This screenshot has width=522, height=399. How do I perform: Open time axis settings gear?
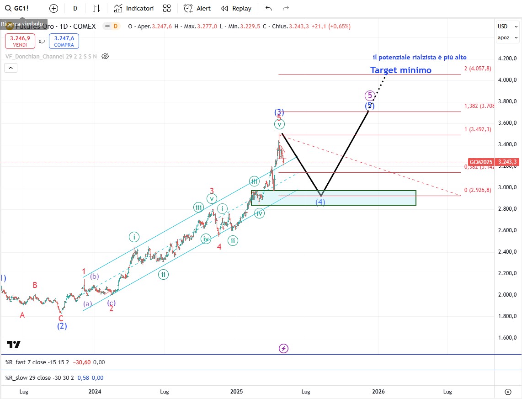tap(508, 392)
